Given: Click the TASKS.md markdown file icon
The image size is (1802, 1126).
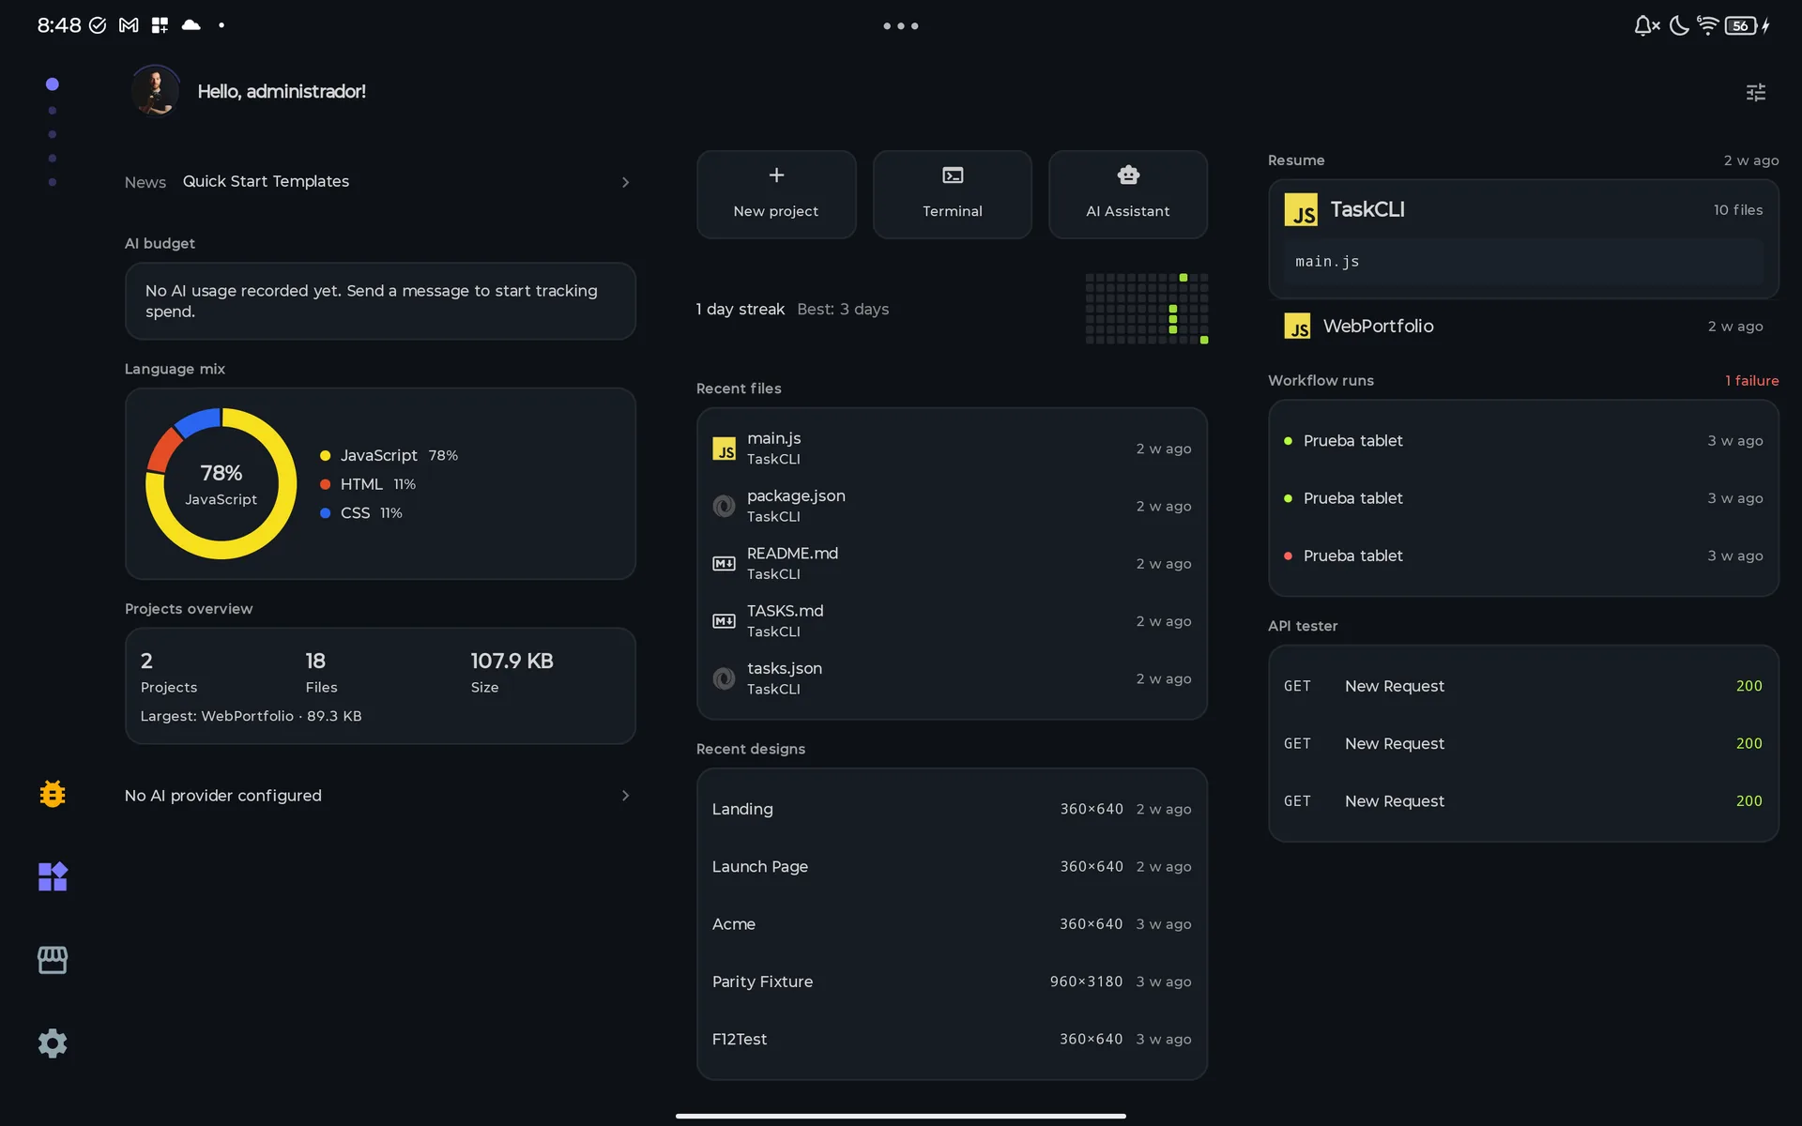Looking at the screenshot, I should [724, 621].
